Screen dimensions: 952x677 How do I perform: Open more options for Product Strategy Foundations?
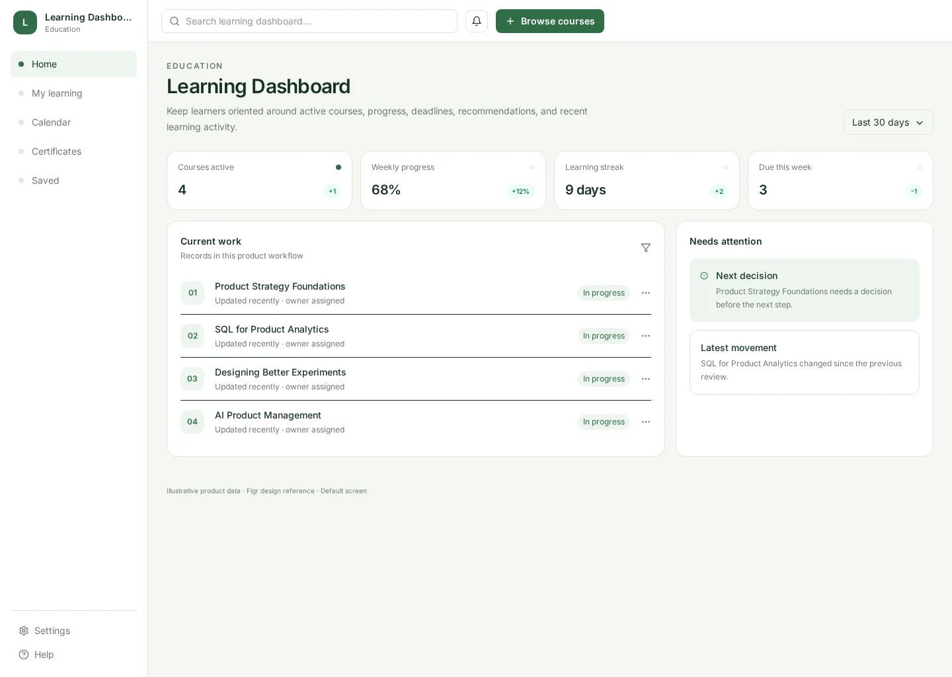pos(646,293)
